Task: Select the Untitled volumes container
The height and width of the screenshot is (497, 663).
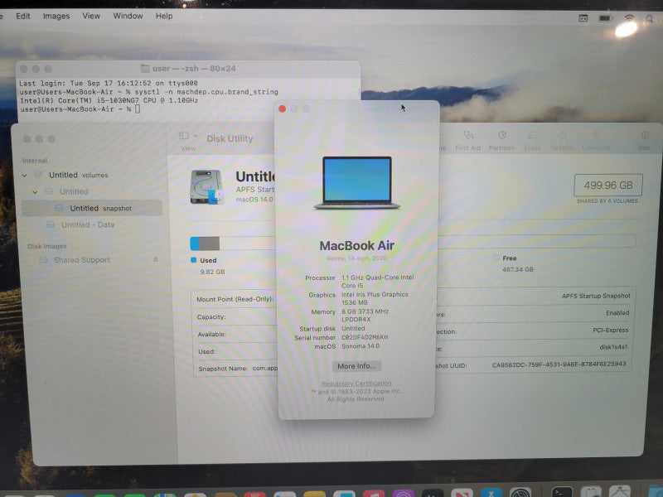Action: tap(78, 175)
